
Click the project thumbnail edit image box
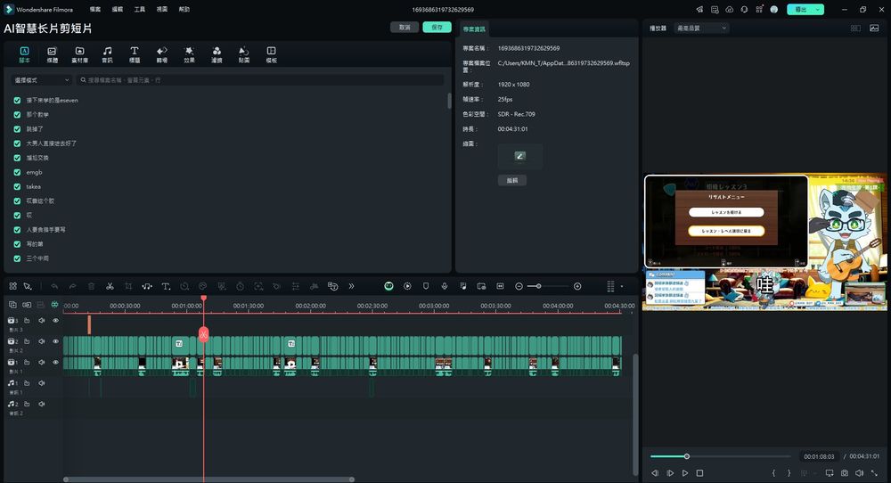click(520, 156)
